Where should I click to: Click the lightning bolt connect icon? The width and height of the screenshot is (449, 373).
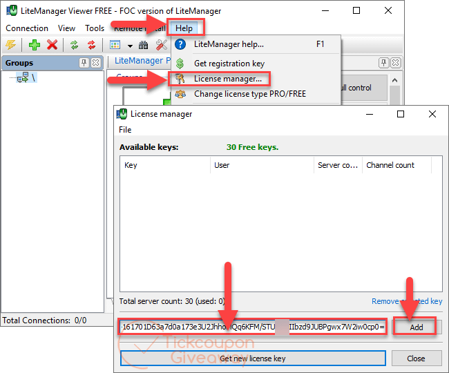pyautogui.click(x=11, y=45)
